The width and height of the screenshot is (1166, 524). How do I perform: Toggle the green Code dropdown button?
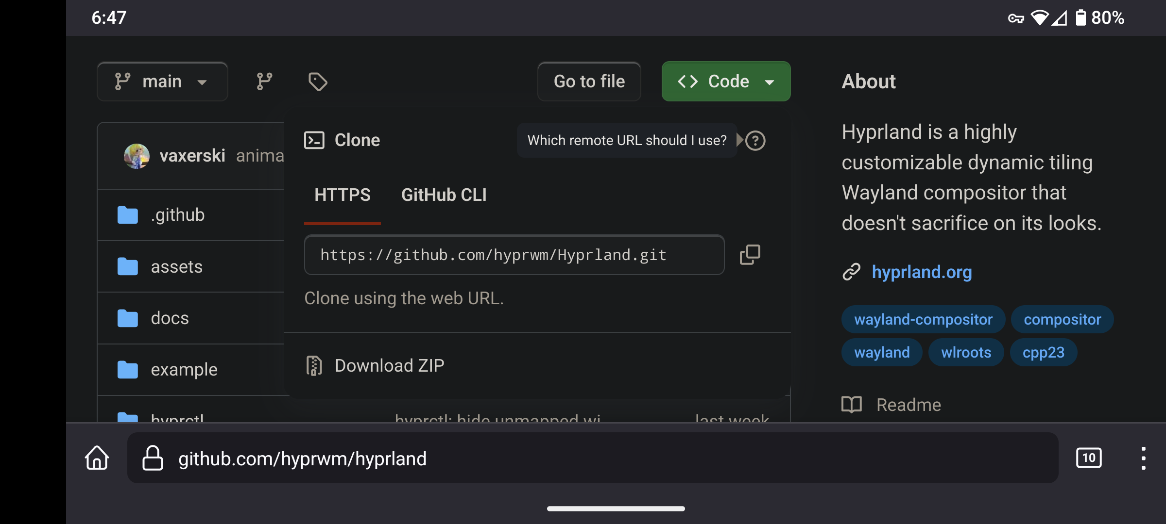[x=726, y=82]
